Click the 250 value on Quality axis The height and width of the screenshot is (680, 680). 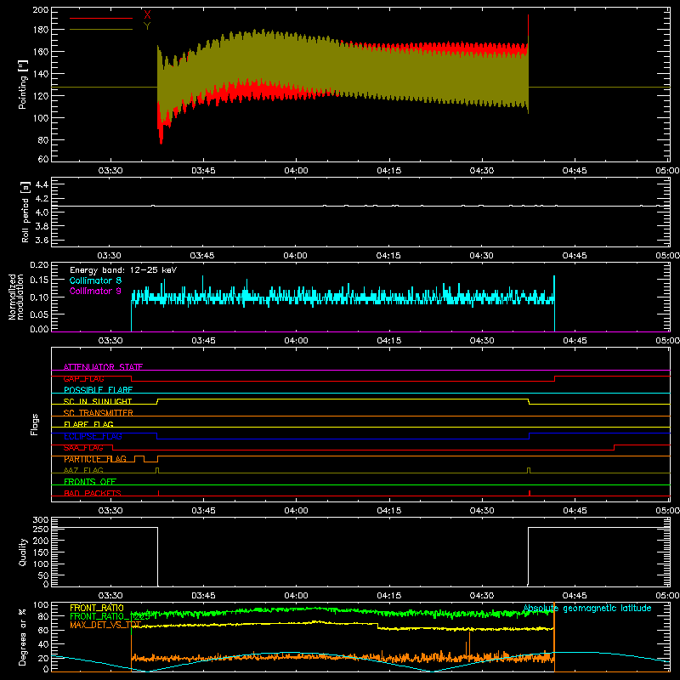(x=41, y=529)
